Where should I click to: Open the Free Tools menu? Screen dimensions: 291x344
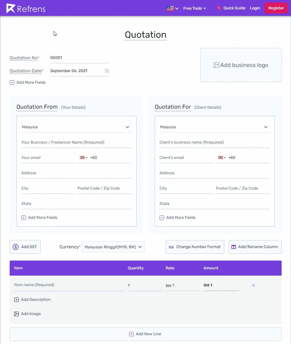point(195,8)
